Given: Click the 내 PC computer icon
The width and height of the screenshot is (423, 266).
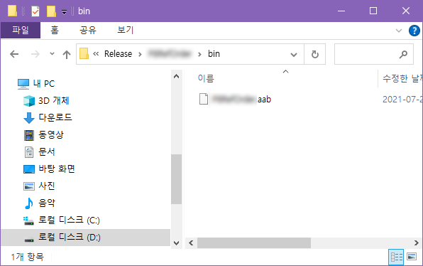Looking at the screenshot, I should pyautogui.click(x=23, y=84).
